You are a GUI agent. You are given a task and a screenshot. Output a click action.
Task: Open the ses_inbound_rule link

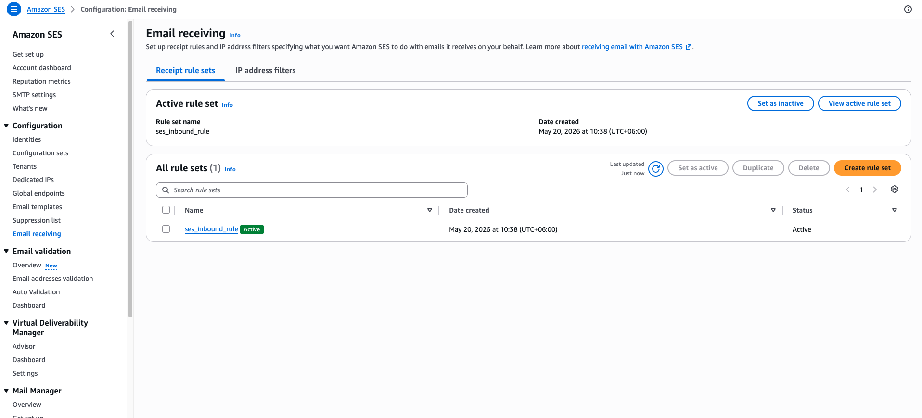click(211, 229)
